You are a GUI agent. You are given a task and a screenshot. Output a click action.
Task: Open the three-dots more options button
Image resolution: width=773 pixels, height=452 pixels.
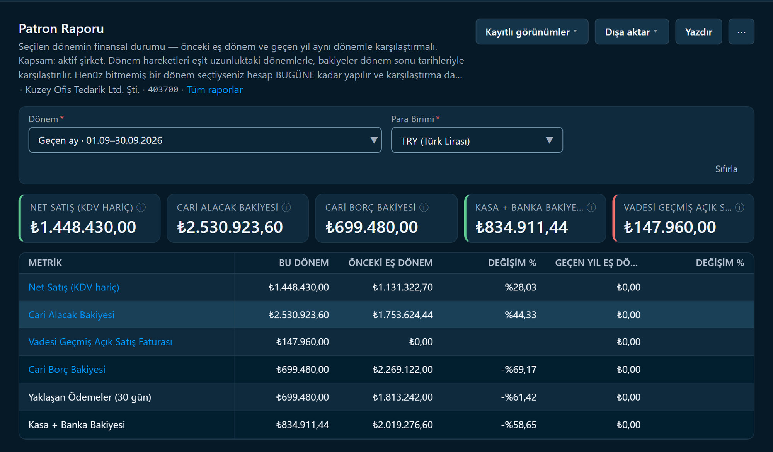741,32
